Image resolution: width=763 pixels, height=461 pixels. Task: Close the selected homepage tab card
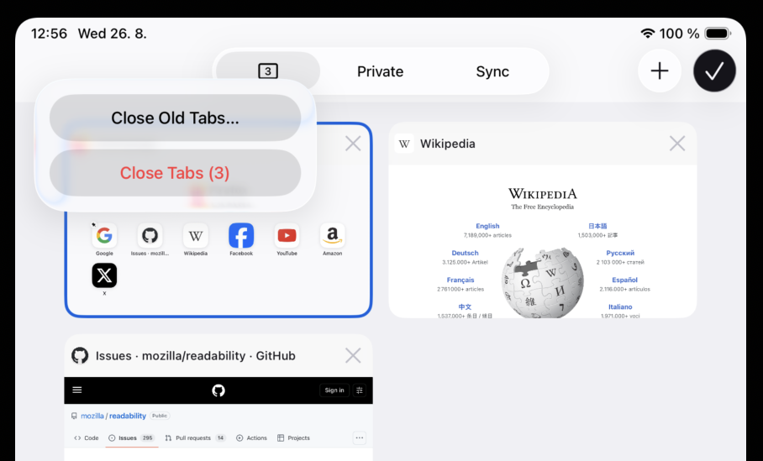point(353,144)
